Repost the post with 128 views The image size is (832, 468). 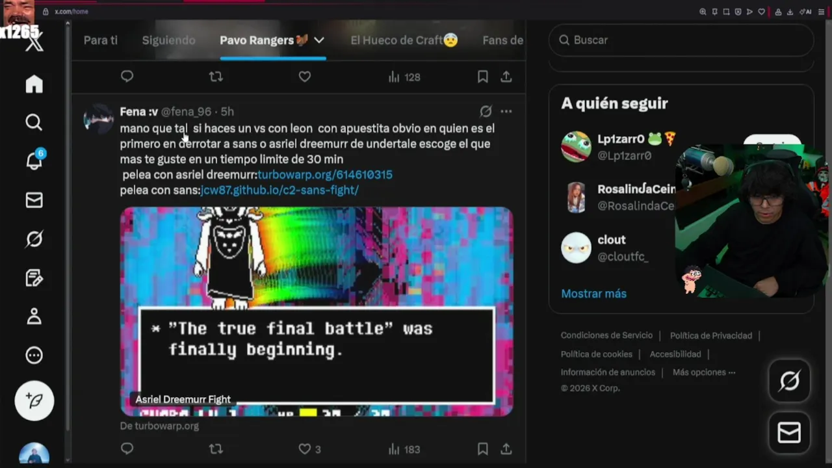click(216, 77)
